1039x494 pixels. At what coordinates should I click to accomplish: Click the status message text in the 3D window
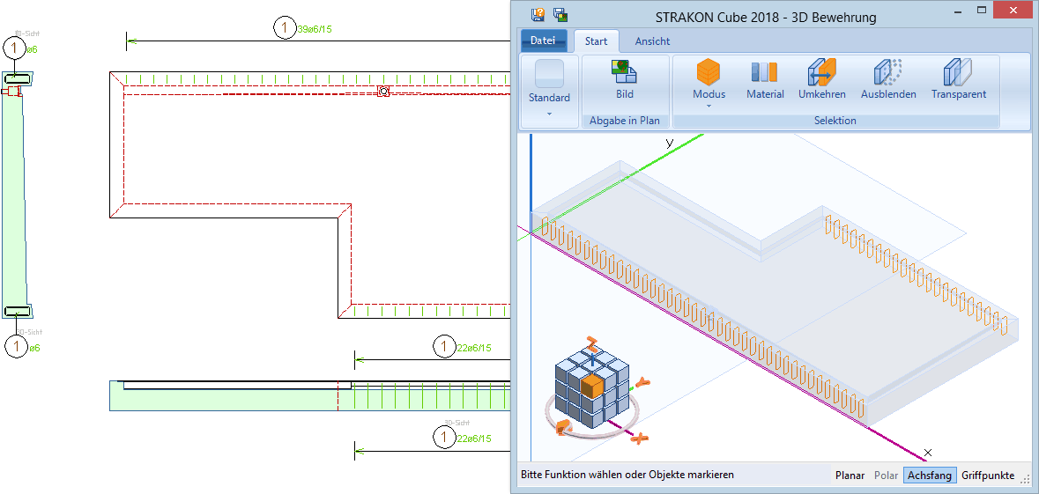[627, 475]
